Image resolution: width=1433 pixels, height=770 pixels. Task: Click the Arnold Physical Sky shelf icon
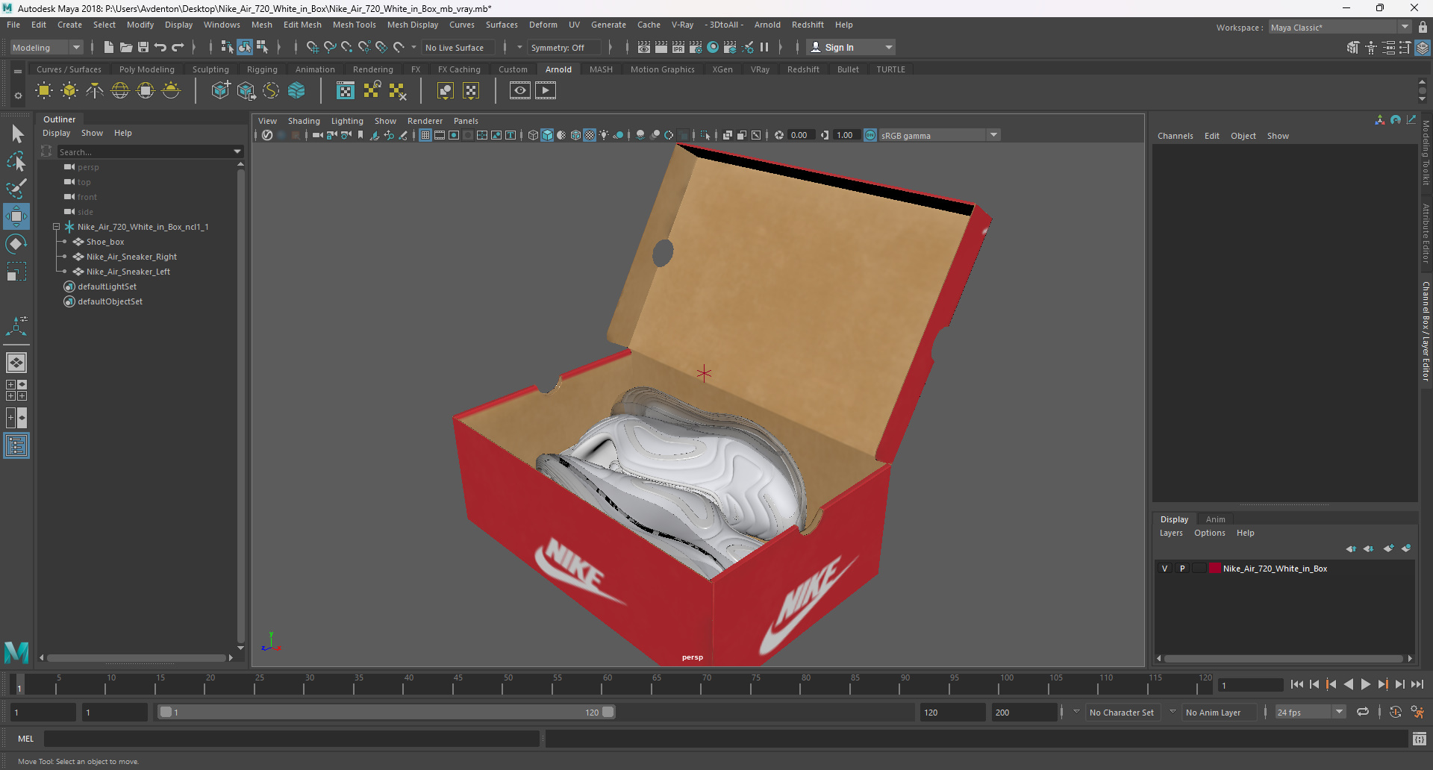[x=171, y=91]
